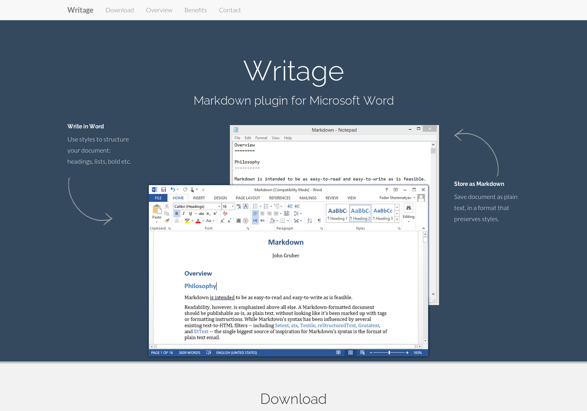The height and width of the screenshot is (411, 587).
Task: Apply italic formatting
Action: click(183, 214)
